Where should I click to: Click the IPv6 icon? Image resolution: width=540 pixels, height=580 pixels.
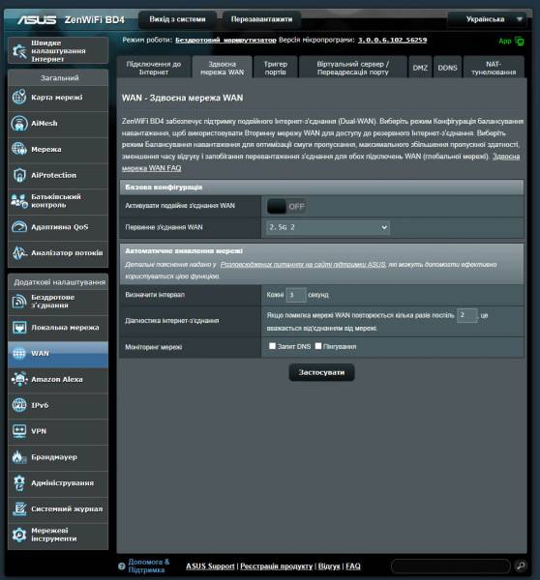click(x=19, y=405)
